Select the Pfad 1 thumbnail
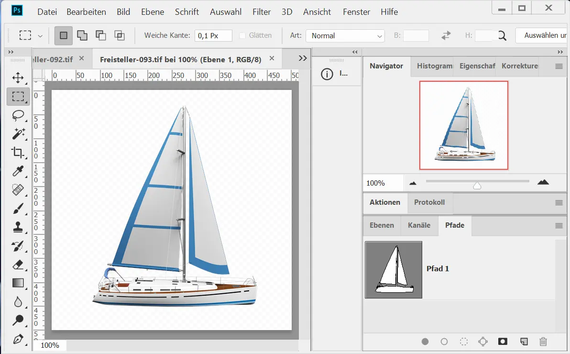 pyautogui.click(x=394, y=270)
